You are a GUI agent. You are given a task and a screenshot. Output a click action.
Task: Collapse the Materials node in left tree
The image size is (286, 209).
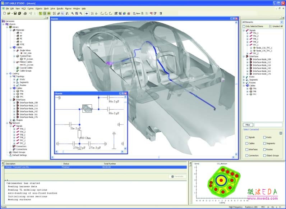10,30
